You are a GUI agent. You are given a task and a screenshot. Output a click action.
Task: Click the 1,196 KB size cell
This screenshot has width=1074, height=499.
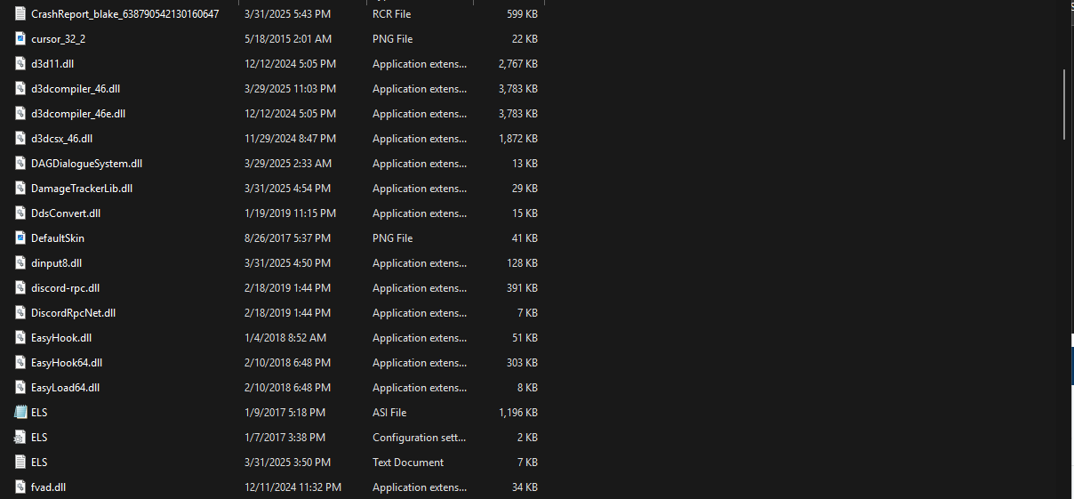518,413
